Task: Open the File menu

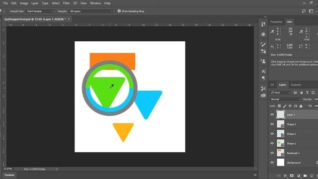Action: pyautogui.click(x=5, y=3)
